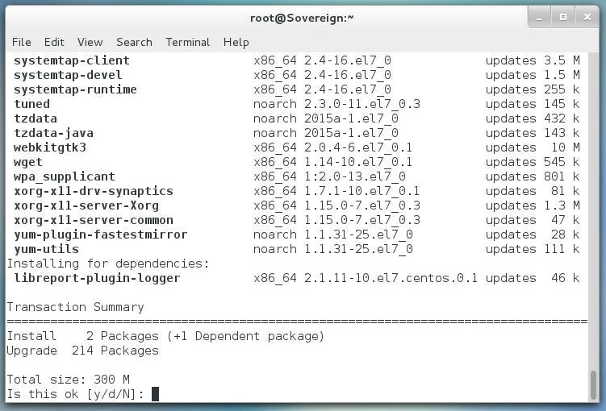Open the Edit menu
The image size is (606, 411).
[54, 42]
